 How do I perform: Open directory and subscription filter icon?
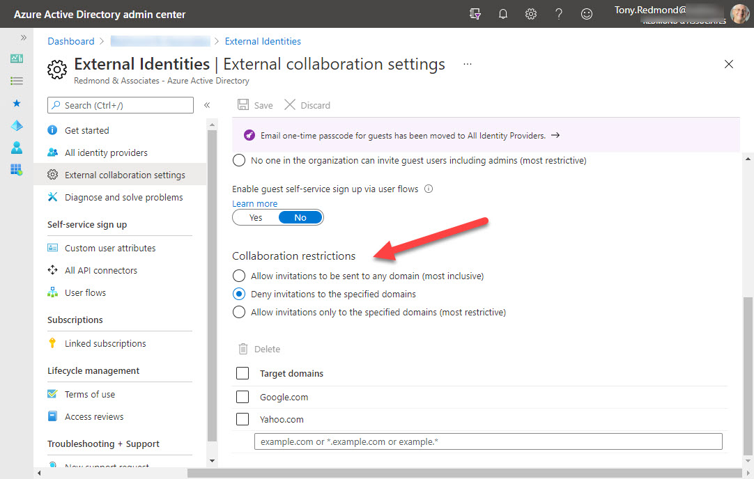(475, 14)
